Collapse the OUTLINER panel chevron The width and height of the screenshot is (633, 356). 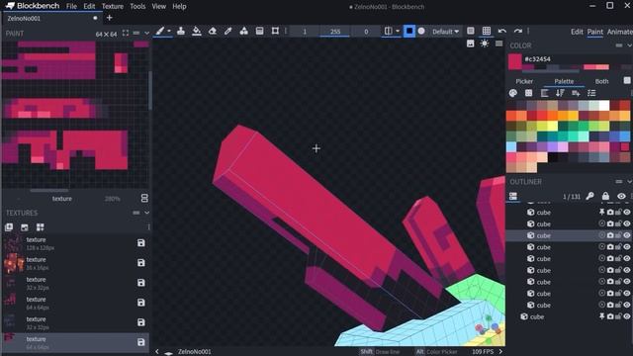629,182
